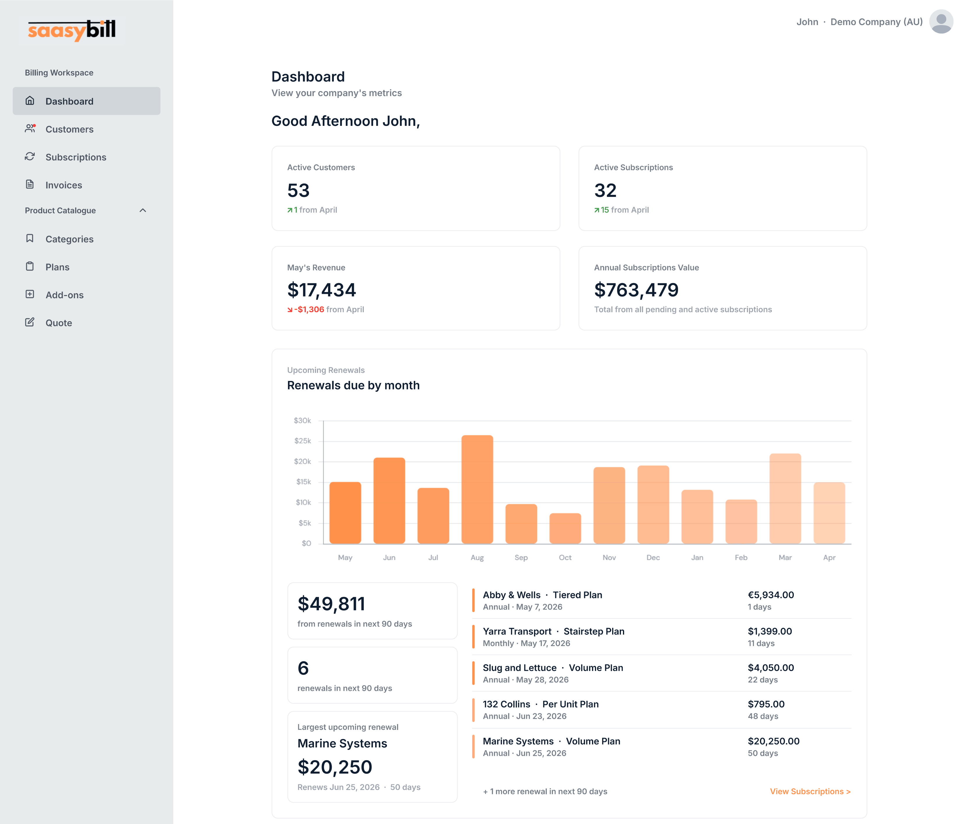Navigate to Invoices

pyautogui.click(x=87, y=185)
